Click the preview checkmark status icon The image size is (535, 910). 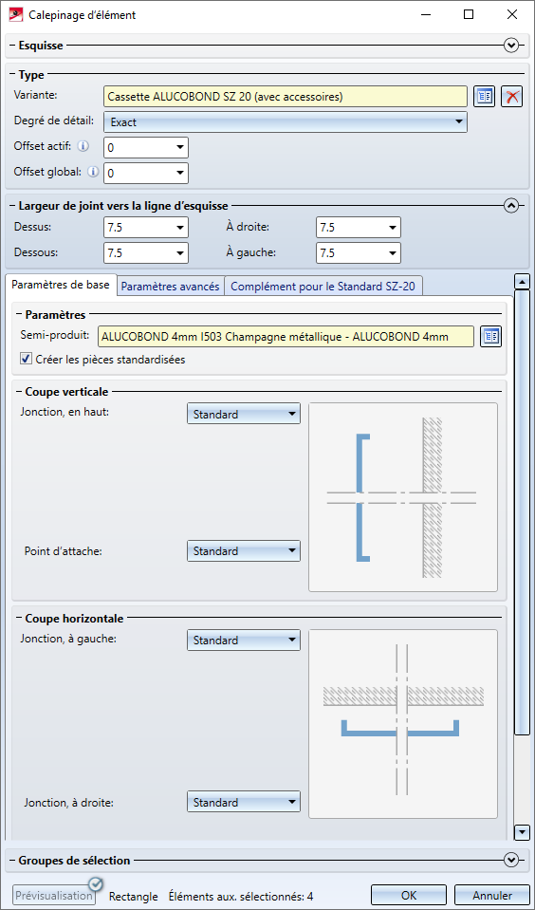pyautogui.click(x=96, y=883)
